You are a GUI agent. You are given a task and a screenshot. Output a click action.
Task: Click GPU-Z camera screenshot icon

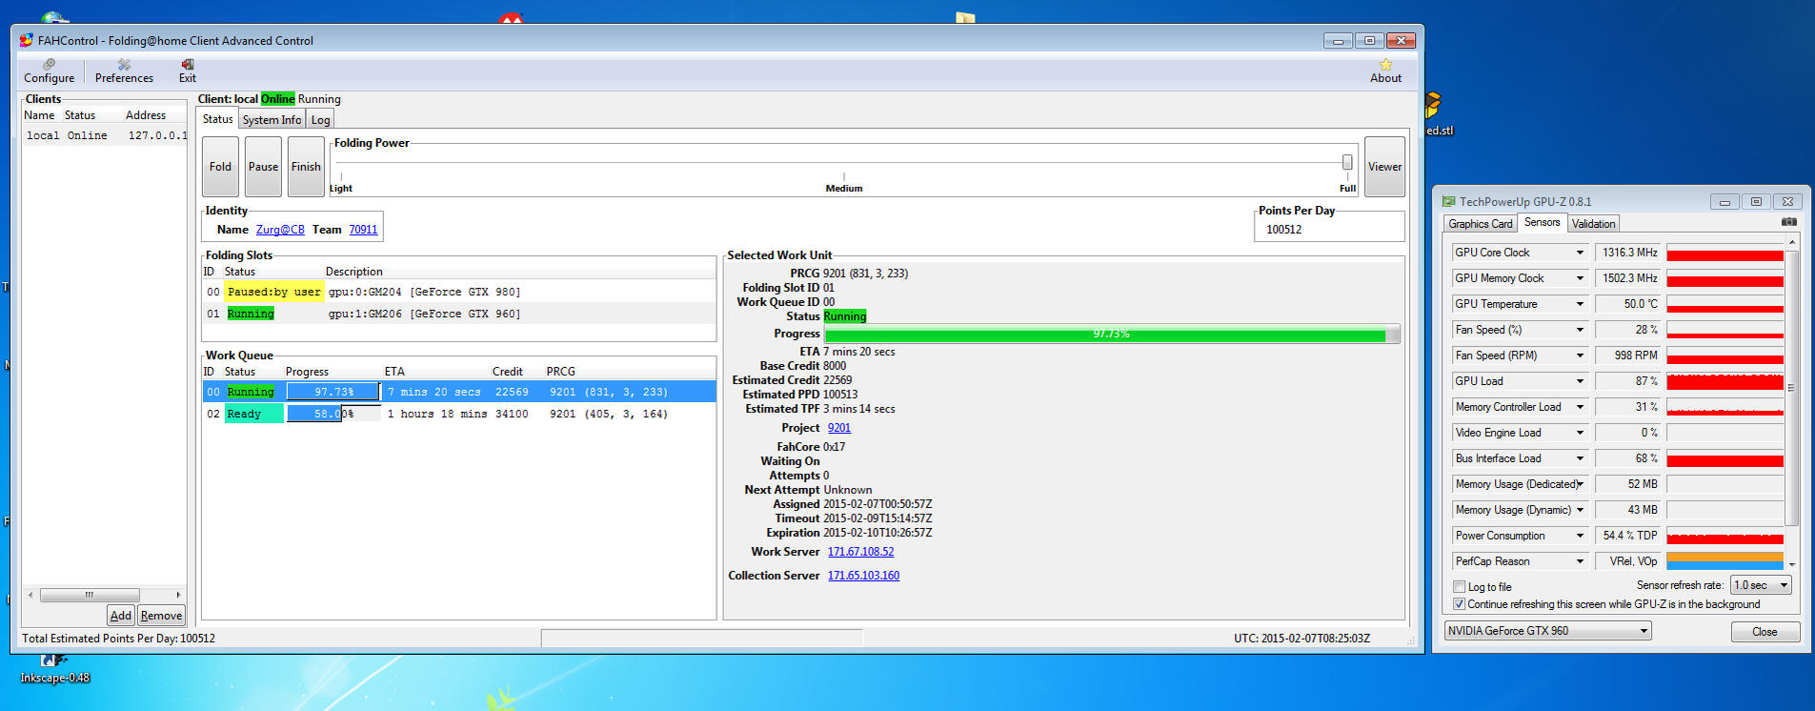pos(1788,222)
